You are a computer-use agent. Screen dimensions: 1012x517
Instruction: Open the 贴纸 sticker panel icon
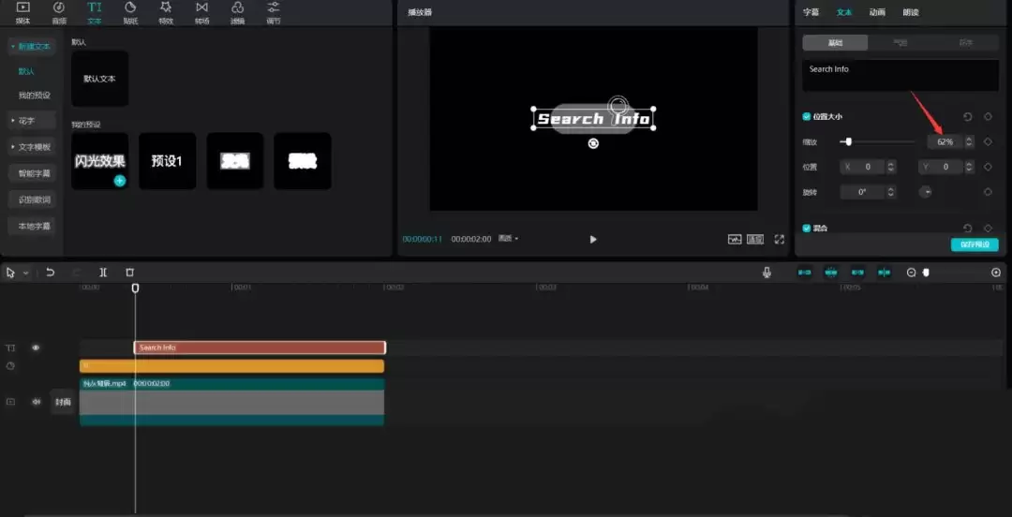tap(130, 11)
